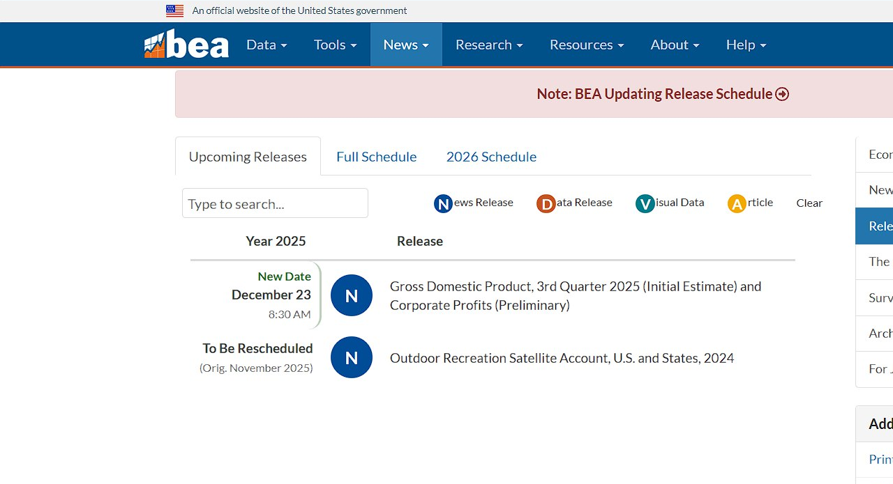
Task: Click the News Release legend icon
Action: tap(444, 203)
